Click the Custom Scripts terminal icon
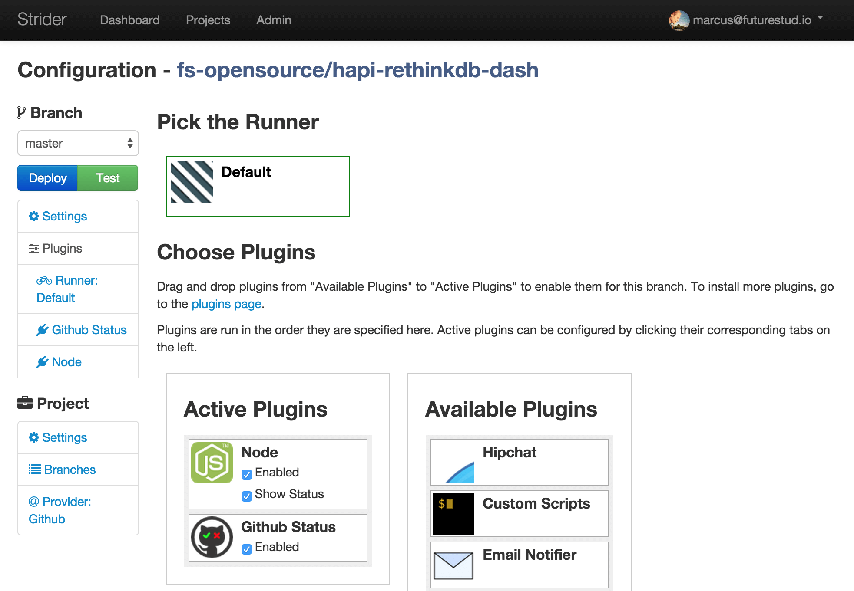The height and width of the screenshot is (591, 854). pyautogui.click(x=453, y=514)
